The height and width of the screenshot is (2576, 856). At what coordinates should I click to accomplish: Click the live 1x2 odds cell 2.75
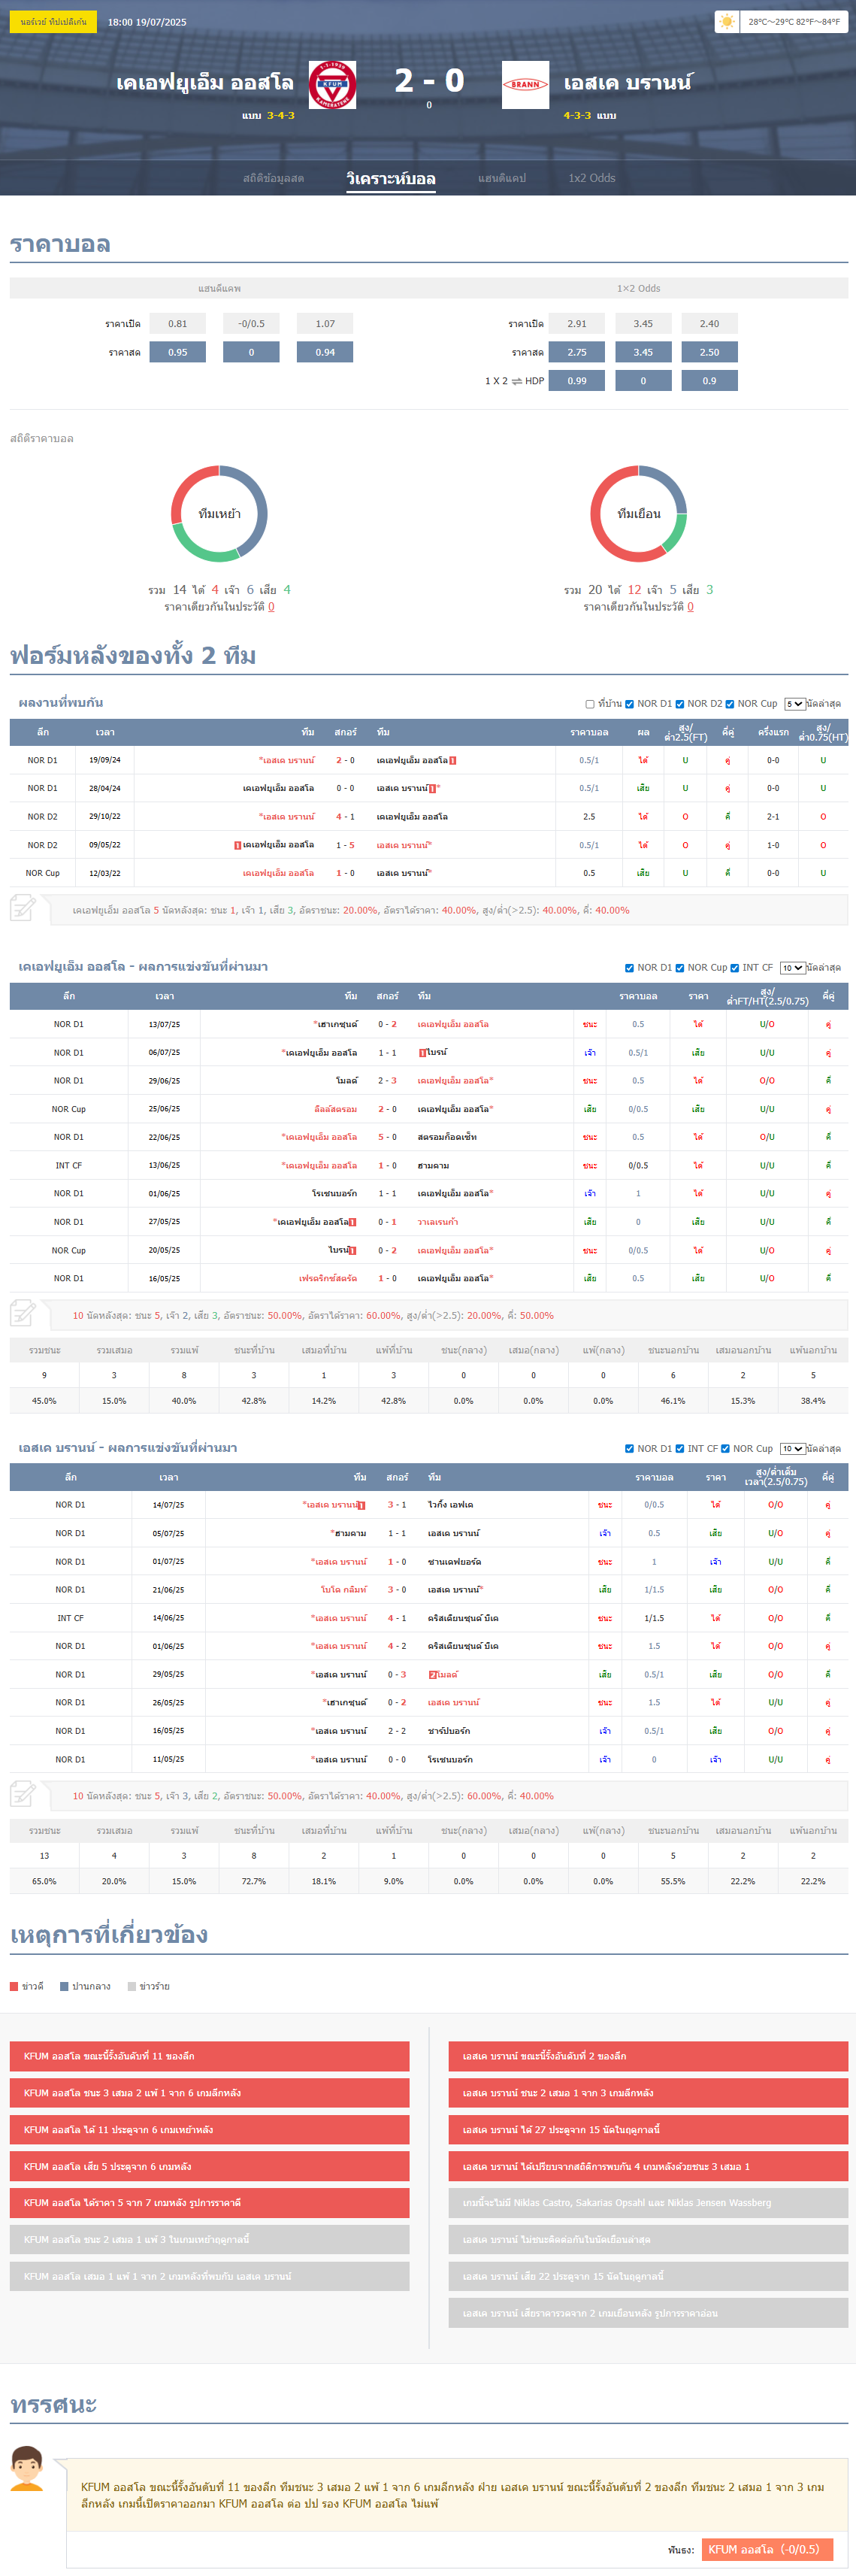[x=577, y=352]
